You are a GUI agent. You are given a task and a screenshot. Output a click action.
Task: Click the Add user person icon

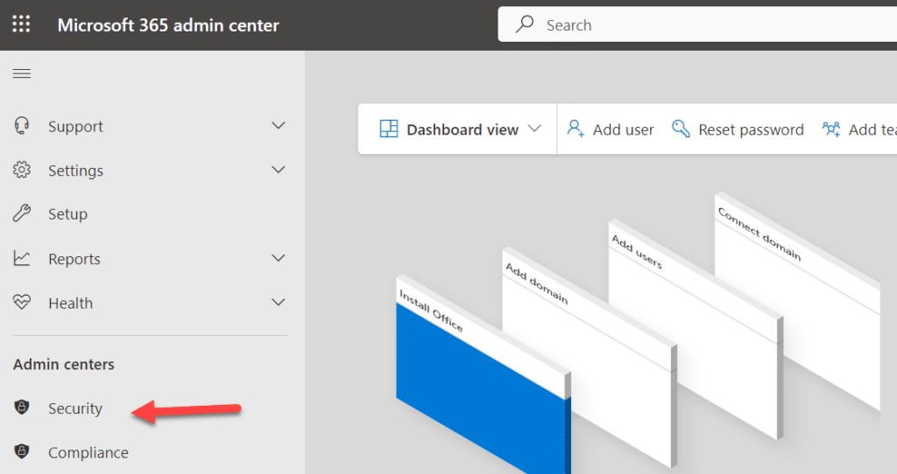point(575,129)
